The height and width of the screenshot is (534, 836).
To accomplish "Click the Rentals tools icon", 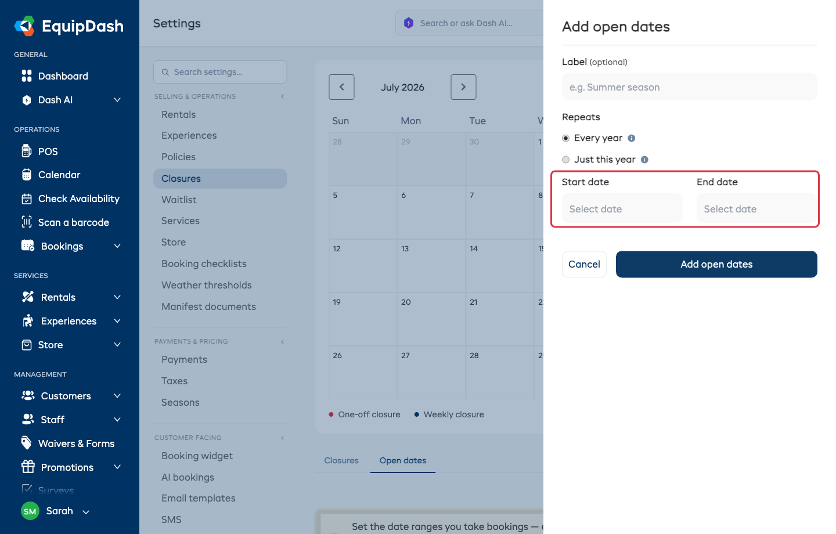I will (x=28, y=297).
